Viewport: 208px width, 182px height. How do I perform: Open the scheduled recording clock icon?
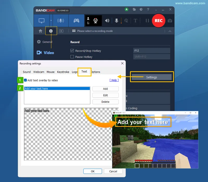141,9
